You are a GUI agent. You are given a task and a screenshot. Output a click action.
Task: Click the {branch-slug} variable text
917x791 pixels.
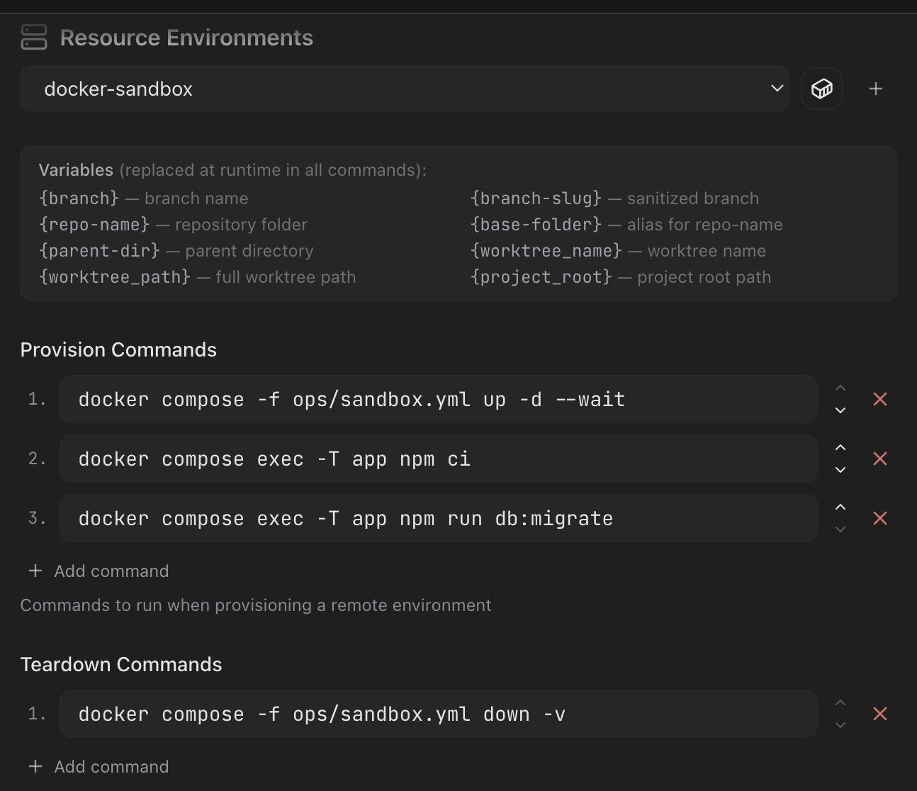pyautogui.click(x=536, y=198)
